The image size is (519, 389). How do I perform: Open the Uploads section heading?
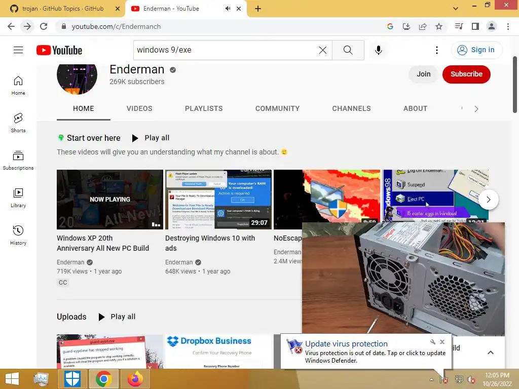point(71,317)
